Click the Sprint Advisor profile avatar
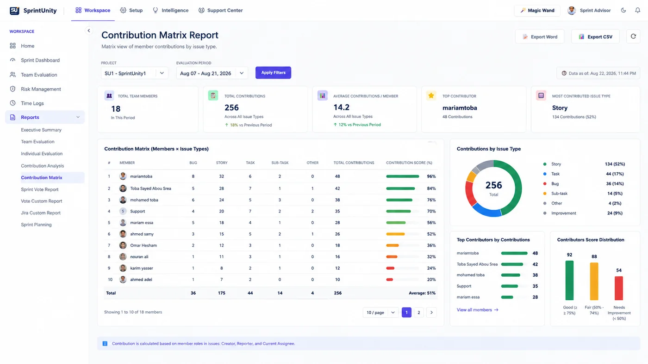Image resolution: width=648 pixels, height=364 pixels. 572,10
